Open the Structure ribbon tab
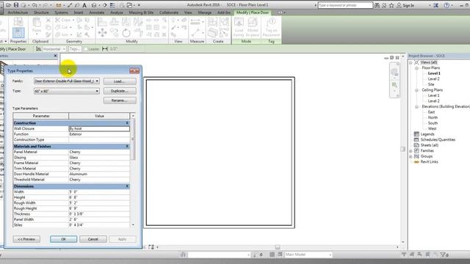Image resolution: width=470 pixels, height=264 pixels. (41, 12)
